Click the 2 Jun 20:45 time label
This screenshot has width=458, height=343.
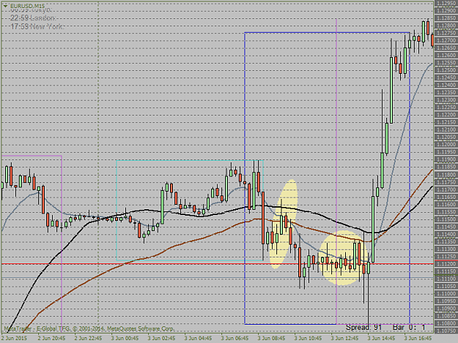(x=51, y=339)
